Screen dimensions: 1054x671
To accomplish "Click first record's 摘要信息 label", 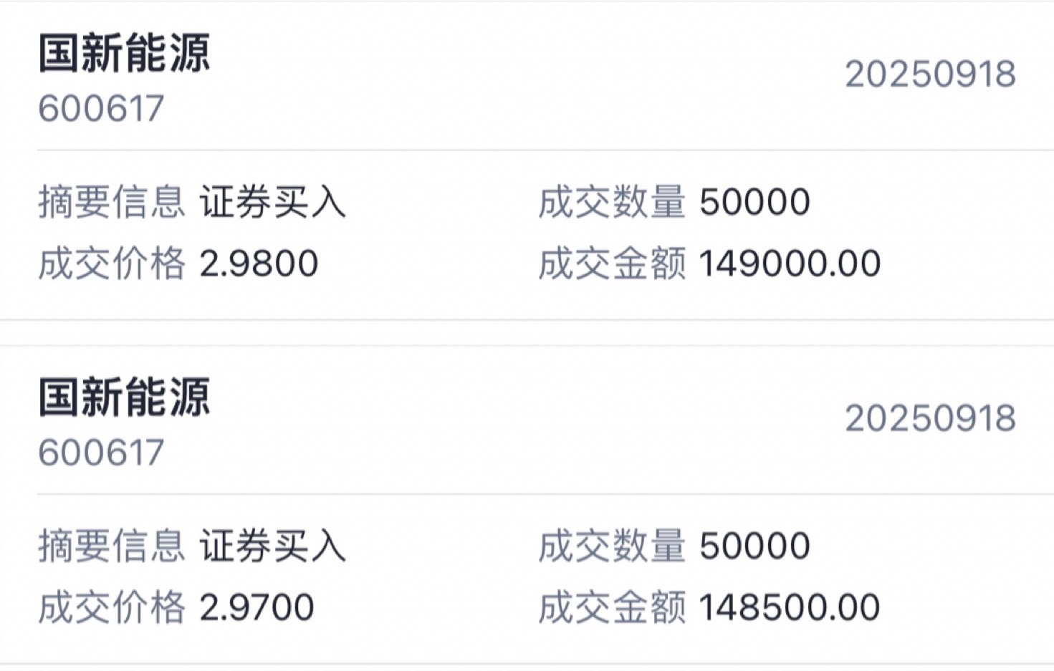I will click(x=112, y=202).
